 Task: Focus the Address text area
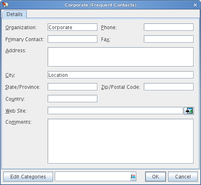click(121, 57)
